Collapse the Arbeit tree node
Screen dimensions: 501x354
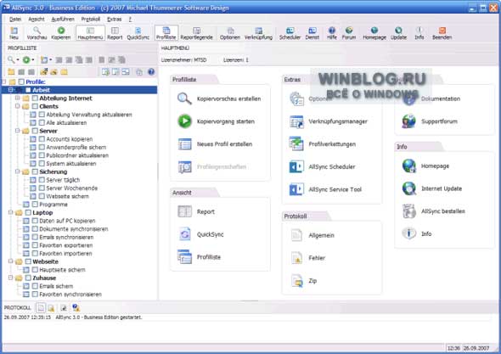[11, 90]
